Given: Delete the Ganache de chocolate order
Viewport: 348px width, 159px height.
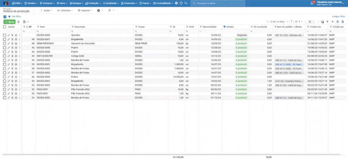Looking at the screenshot, I should click(12, 43).
